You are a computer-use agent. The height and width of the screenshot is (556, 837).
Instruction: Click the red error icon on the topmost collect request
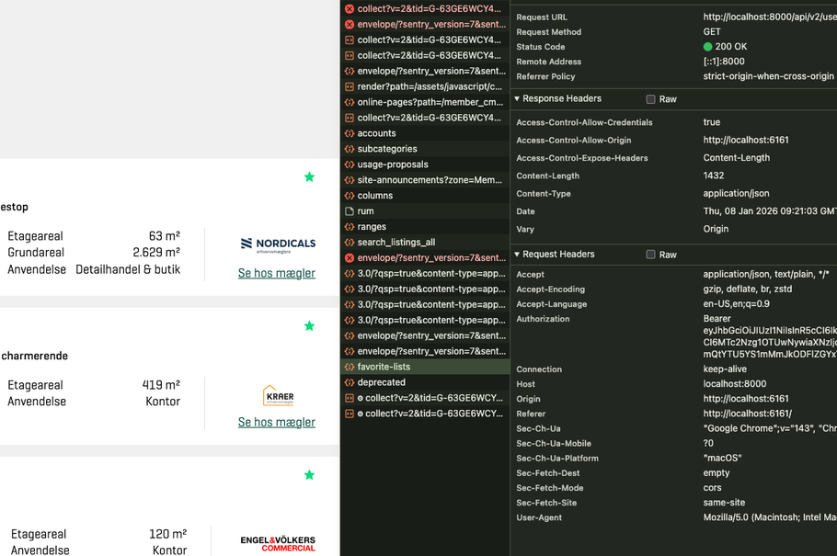[x=350, y=9]
